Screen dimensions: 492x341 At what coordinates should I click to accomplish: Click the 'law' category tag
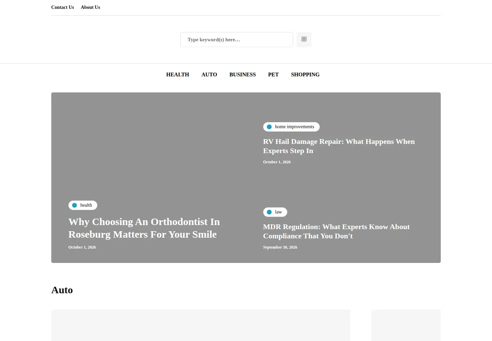pos(275,212)
